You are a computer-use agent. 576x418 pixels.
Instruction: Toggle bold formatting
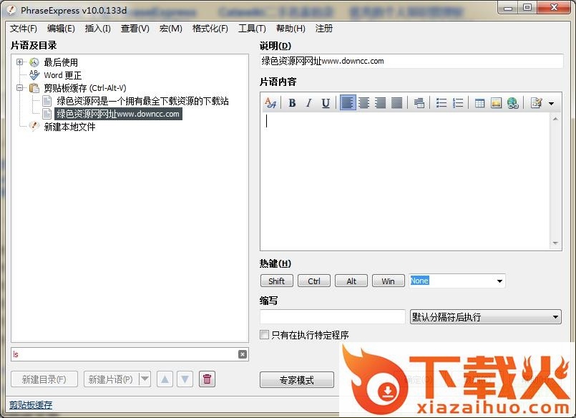tap(292, 103)
